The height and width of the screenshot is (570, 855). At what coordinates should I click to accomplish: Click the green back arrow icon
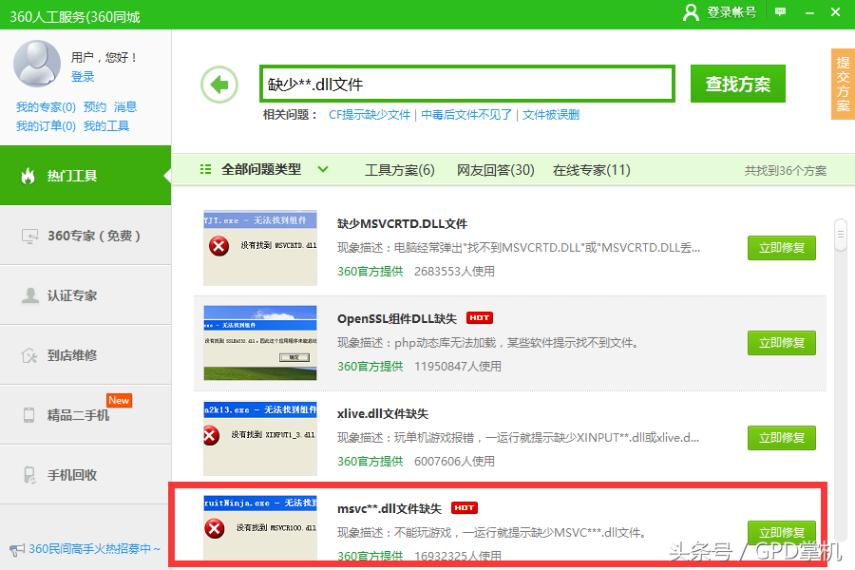click(x=219, y=85)
